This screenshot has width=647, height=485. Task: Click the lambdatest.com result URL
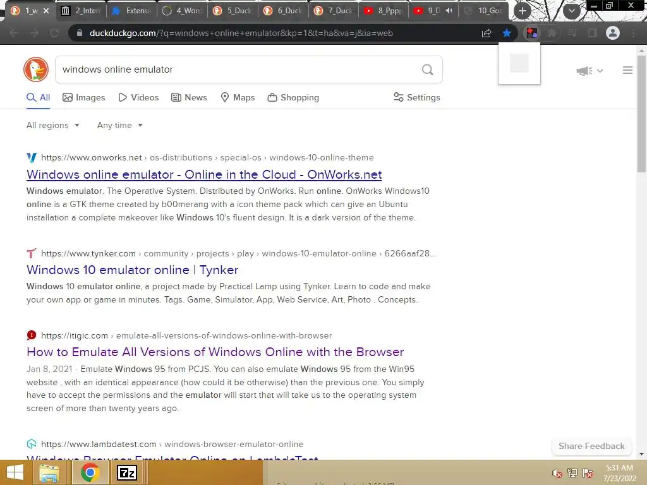point(172,445)
